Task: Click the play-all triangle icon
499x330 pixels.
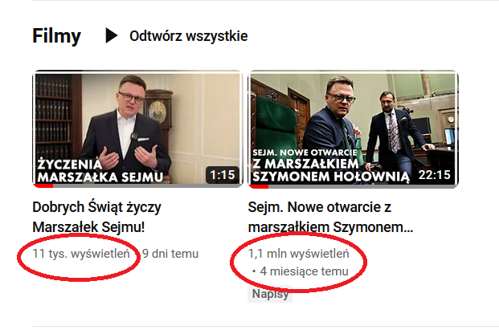Action: click(x=112, y=35)
